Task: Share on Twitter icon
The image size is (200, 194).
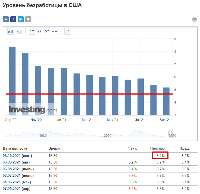Action: tap(21, 19)
